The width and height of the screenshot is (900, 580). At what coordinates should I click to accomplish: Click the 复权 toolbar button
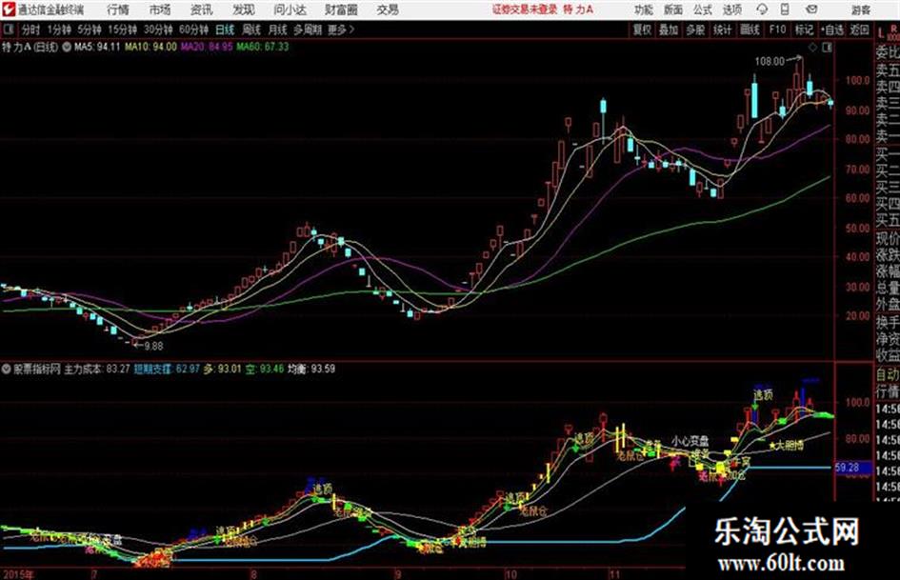coord(642,30)
